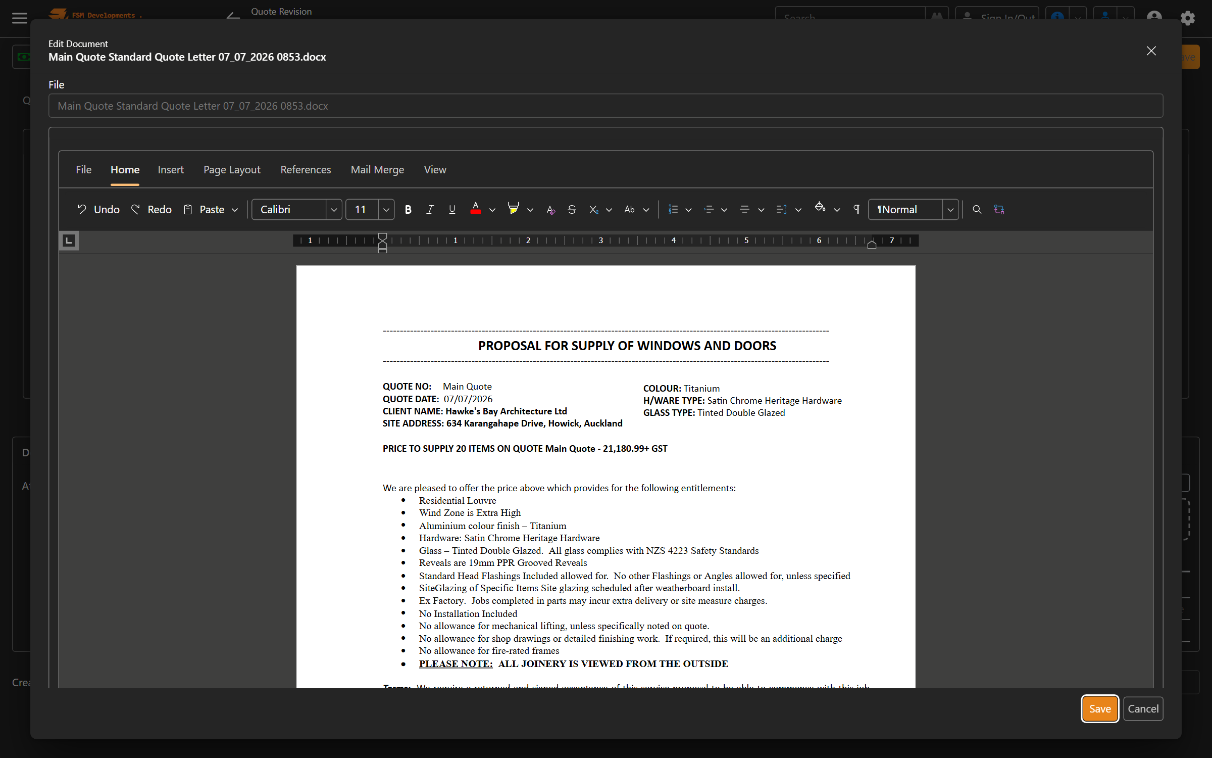Open the hamburger menu in background page

tap(19, 18)
